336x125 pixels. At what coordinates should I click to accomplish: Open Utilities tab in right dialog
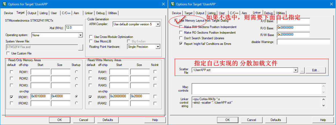(280, 13)
